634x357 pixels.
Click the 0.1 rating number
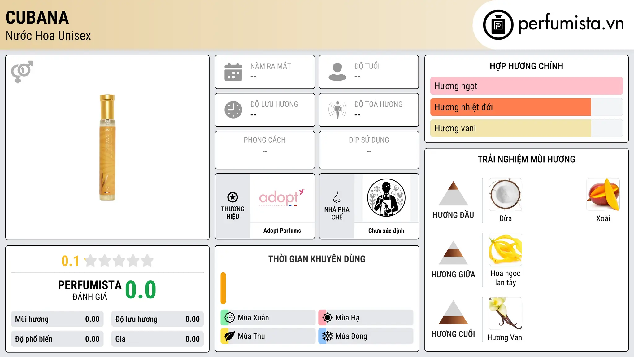(70, 261)
